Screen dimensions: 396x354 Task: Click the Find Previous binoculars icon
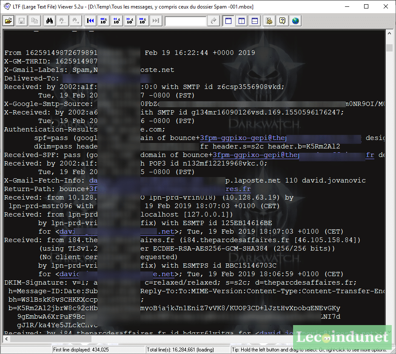[63, 21]
